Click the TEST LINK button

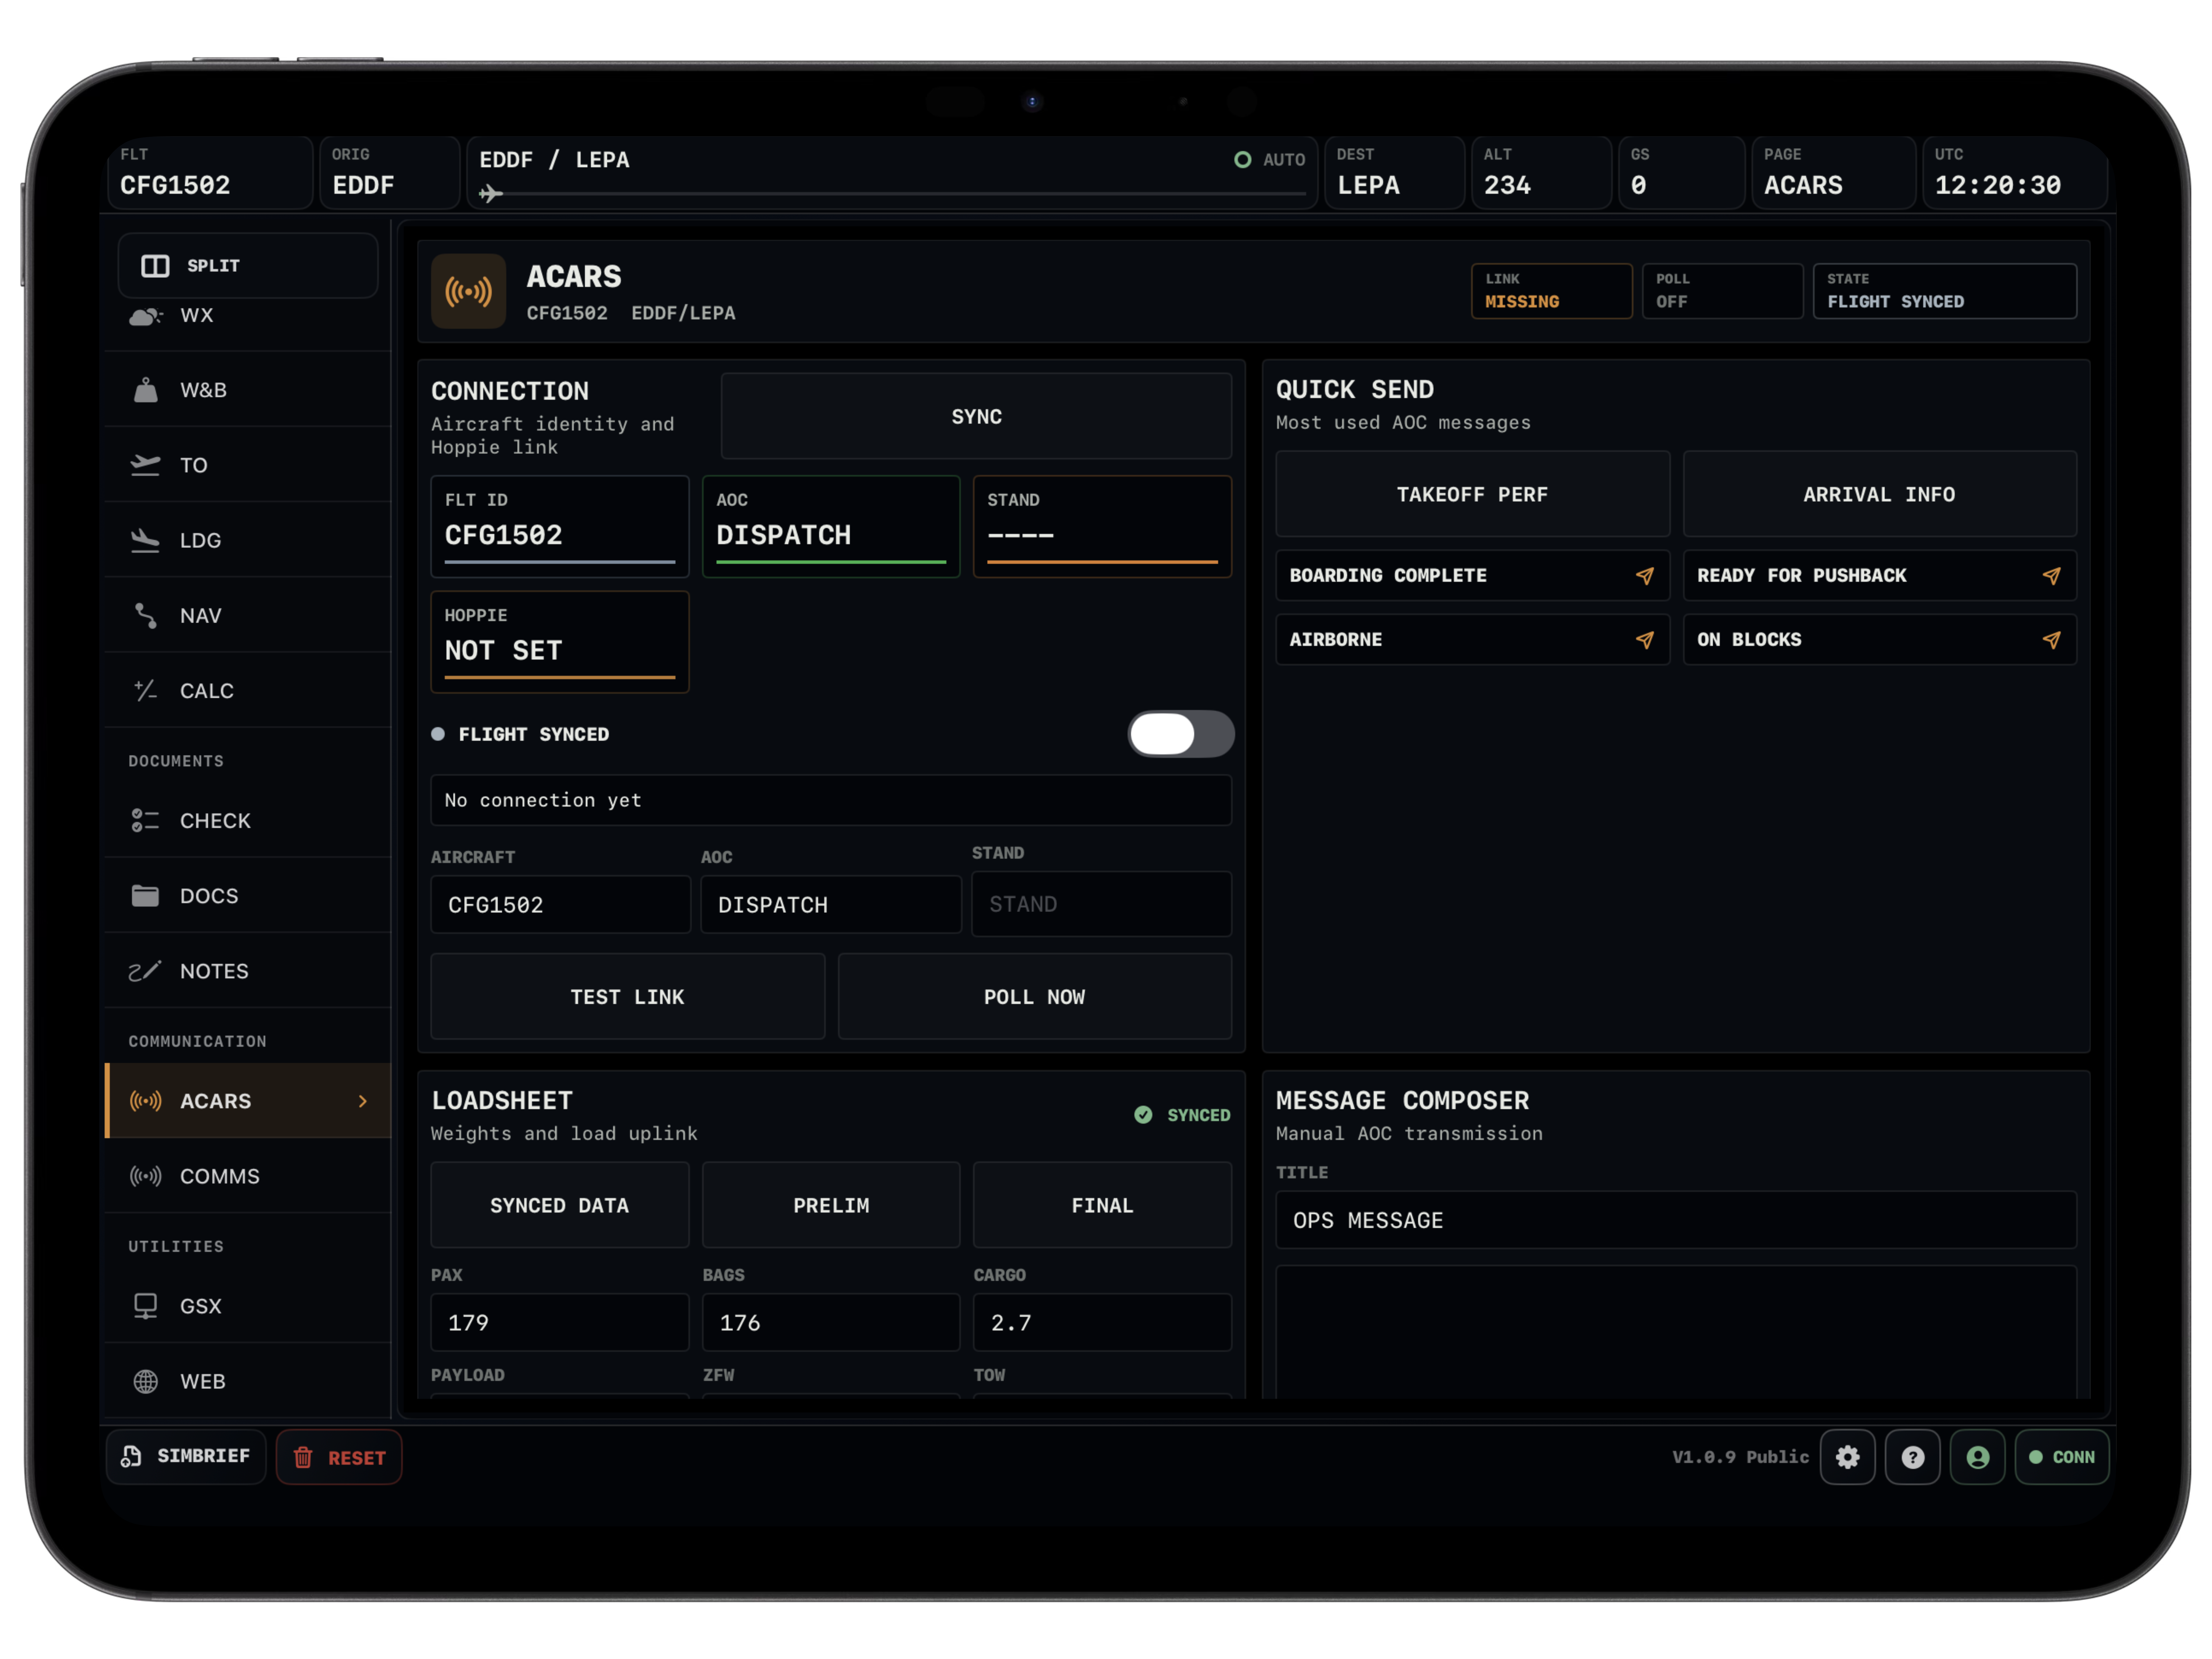pyautogui.click(x=627, y=997)
